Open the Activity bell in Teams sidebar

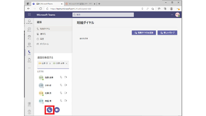tap(29, 22)
